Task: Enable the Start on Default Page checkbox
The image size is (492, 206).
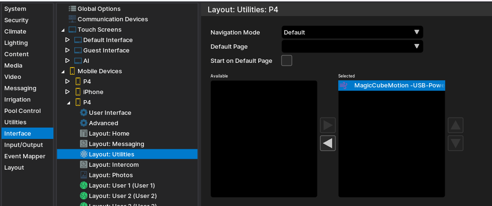Action: 287,61
